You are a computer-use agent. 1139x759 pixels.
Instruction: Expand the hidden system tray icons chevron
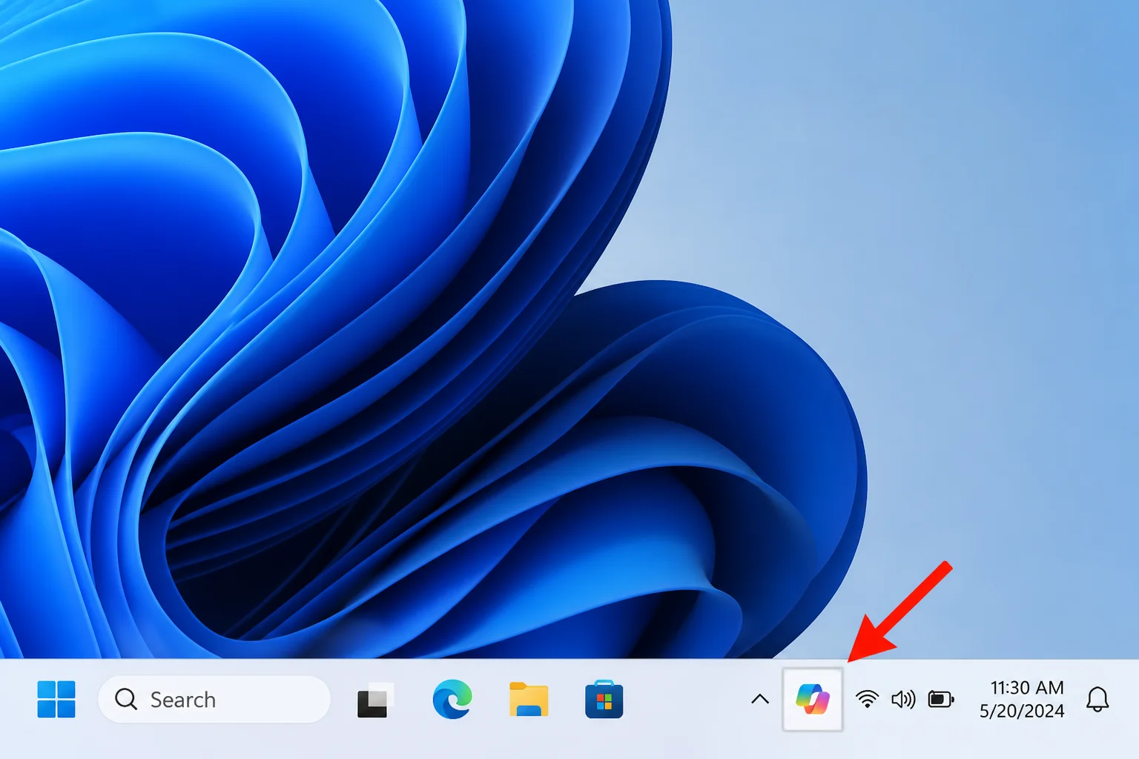tap(760, 699)
